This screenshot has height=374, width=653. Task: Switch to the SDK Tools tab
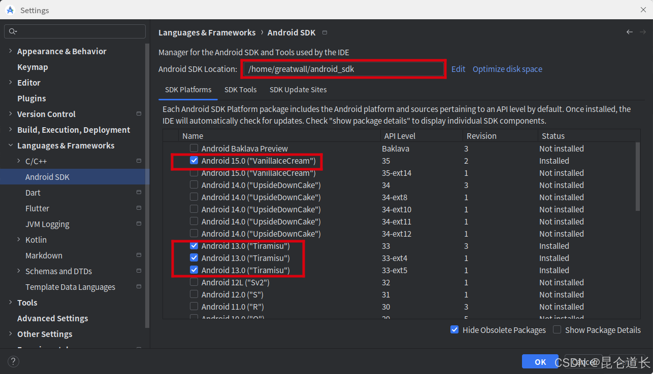click(241, 90)
